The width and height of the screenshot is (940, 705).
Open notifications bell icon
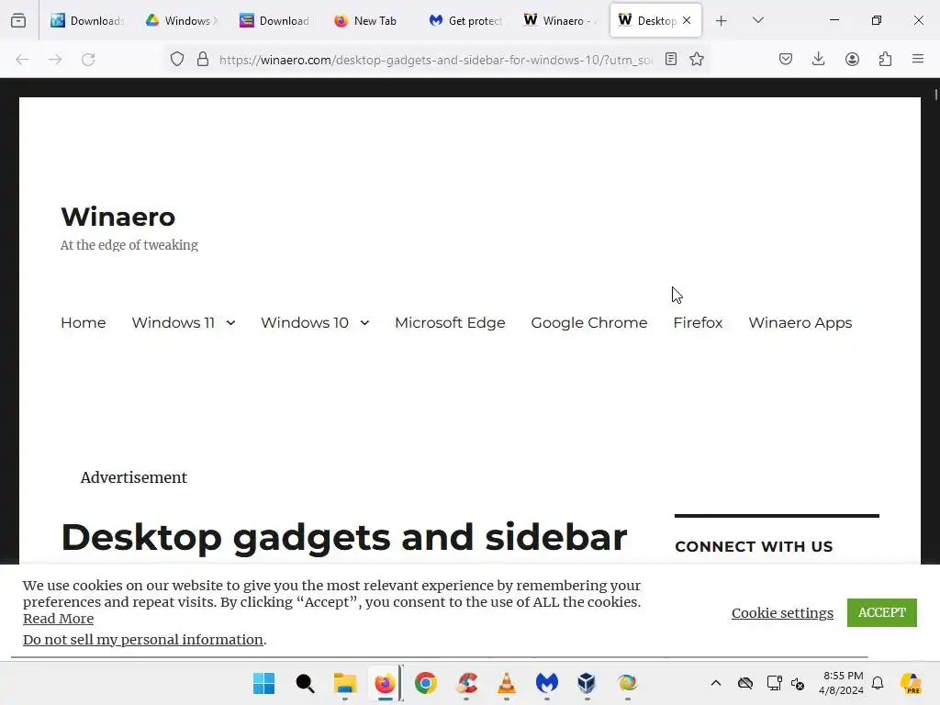(x=878, y=683)
